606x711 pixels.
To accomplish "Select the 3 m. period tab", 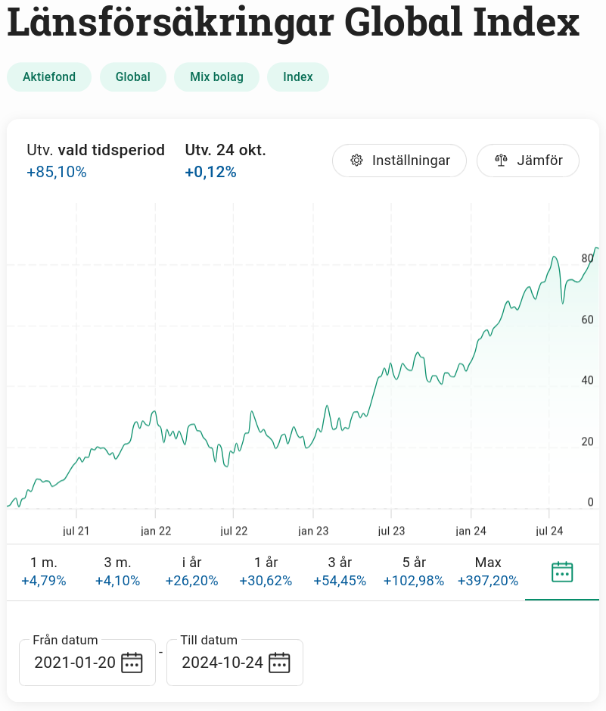I will pos(118,572).
